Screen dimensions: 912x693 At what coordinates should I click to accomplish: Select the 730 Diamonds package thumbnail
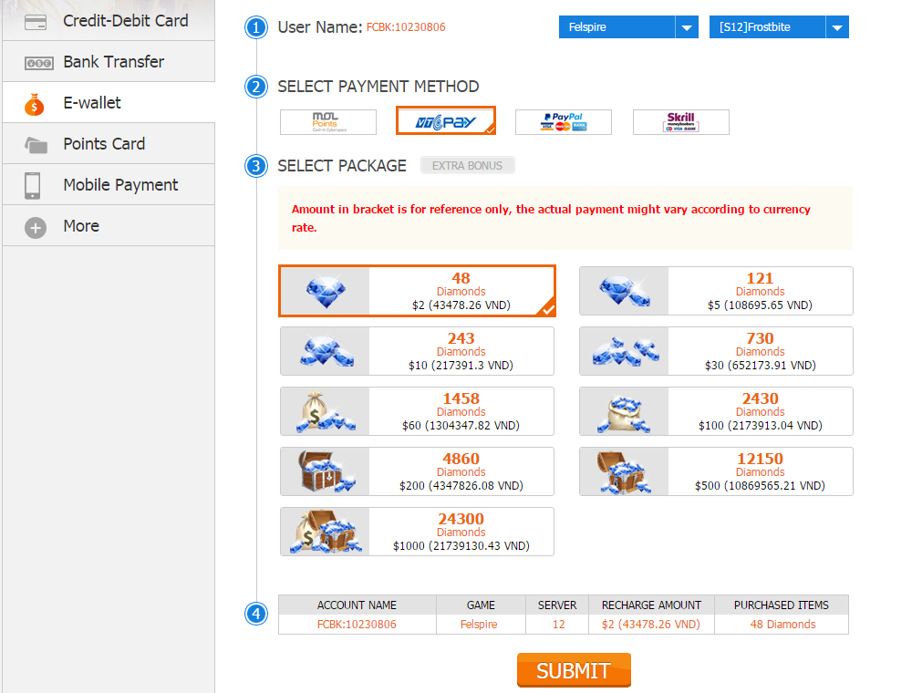624,351
